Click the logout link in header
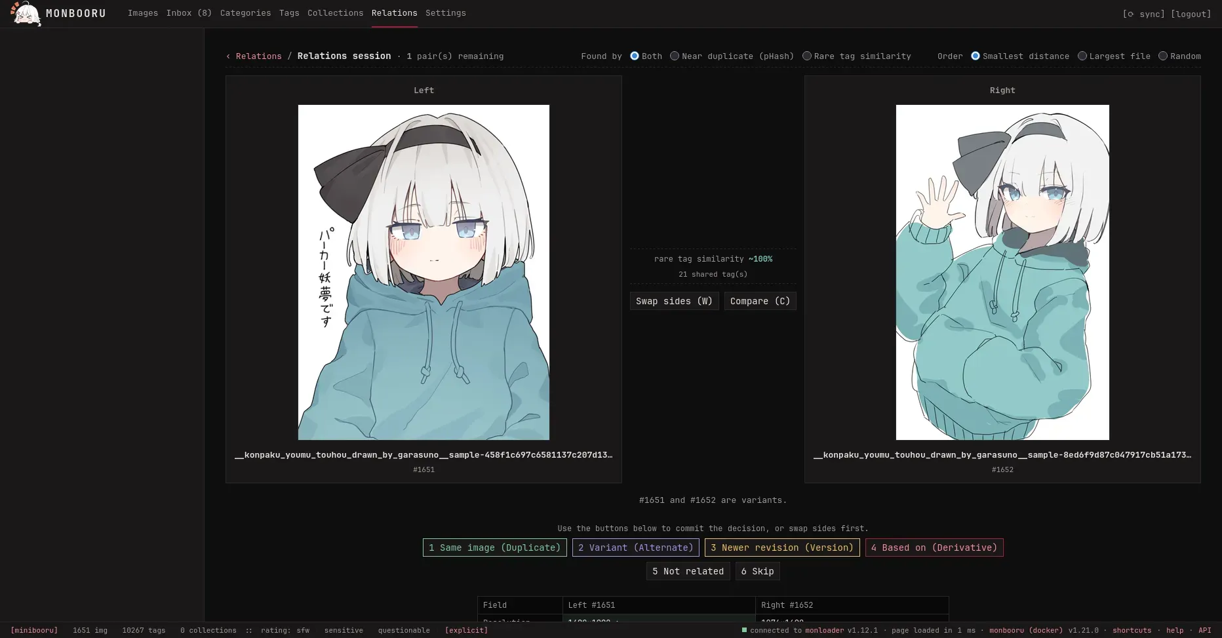This screenshot has width=1222, height=638. point(1191,14)
